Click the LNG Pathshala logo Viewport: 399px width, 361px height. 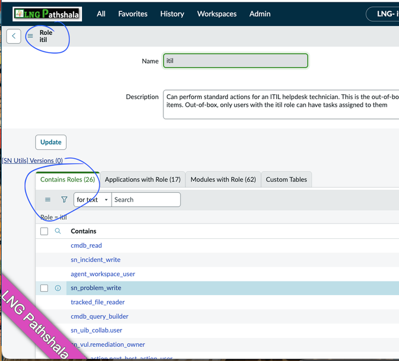point(47,14)
